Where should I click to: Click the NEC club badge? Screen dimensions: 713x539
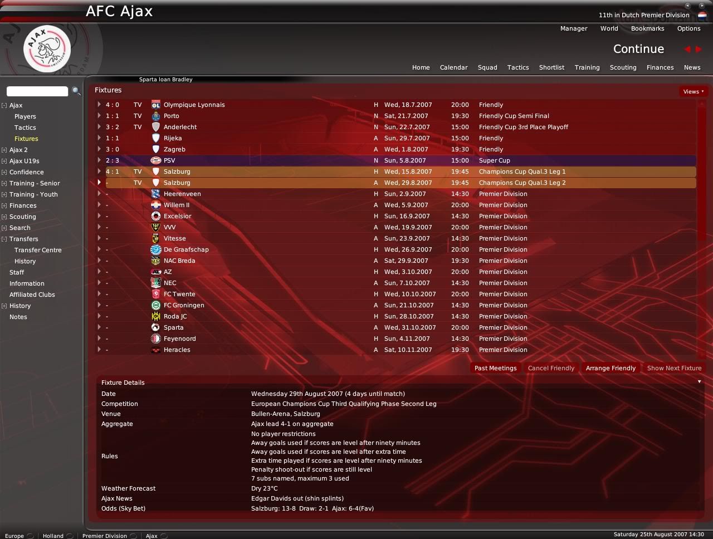coord(156,283)
